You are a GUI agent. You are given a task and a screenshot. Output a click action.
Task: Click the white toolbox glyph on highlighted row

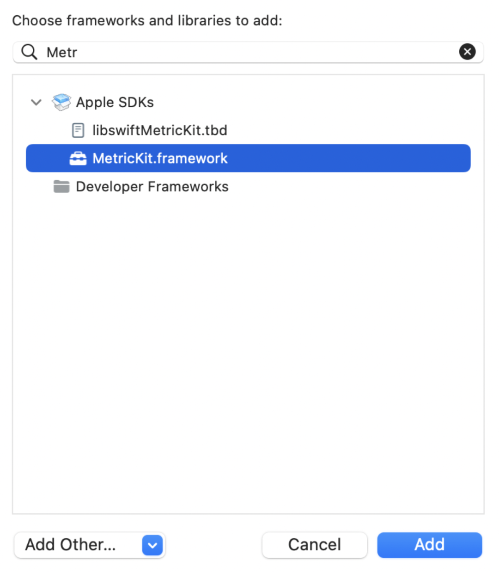78,158
